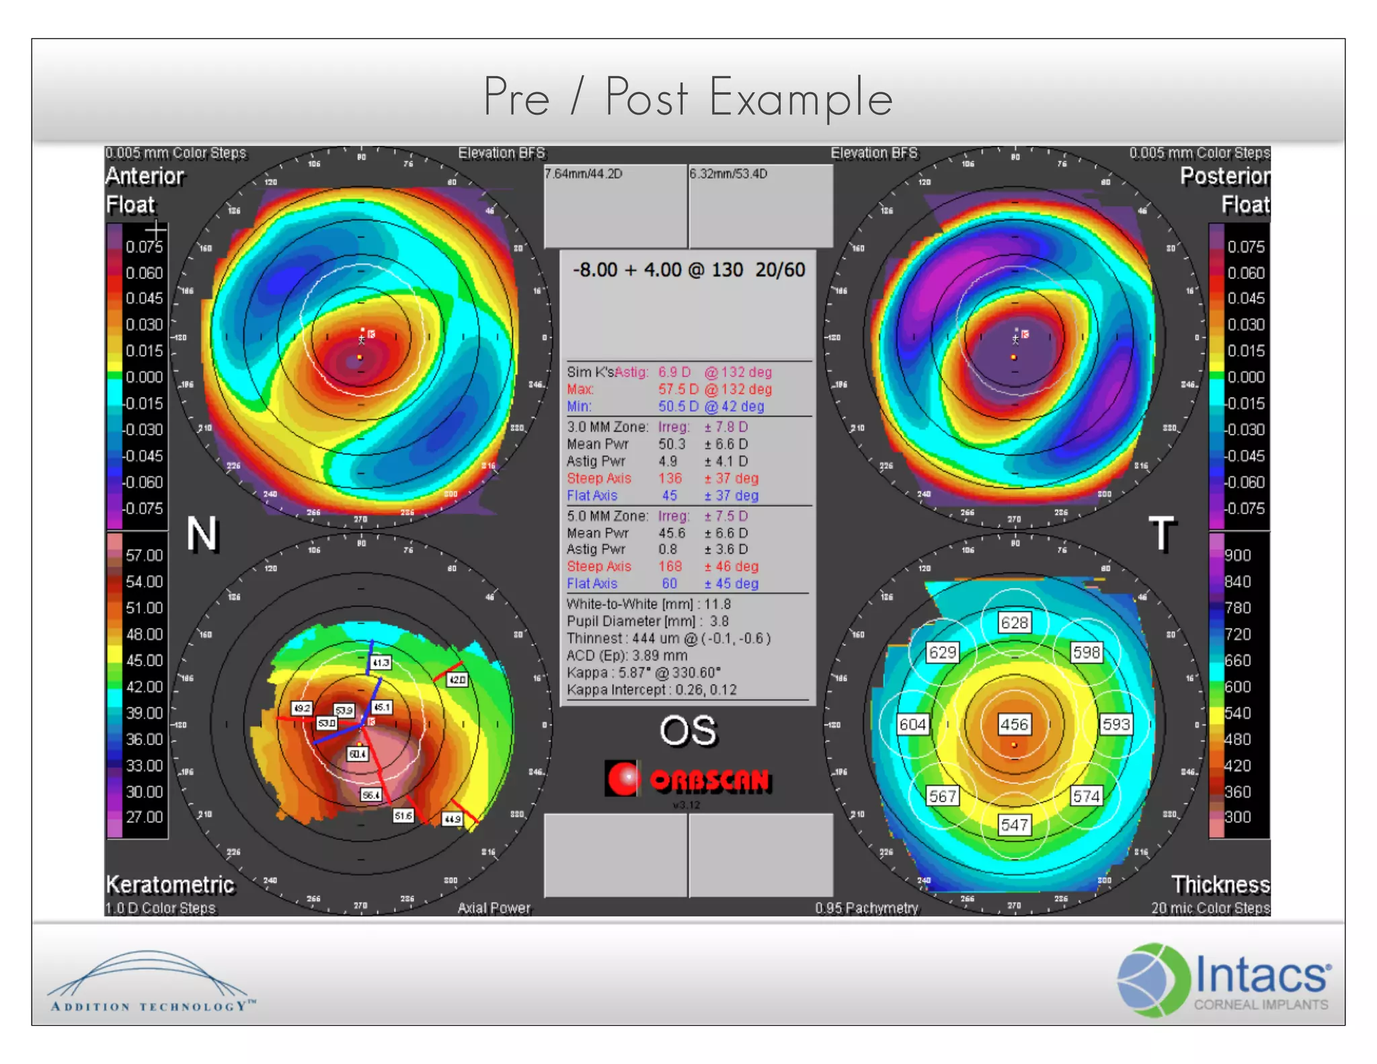Screen dimensions: 1377x1064
Task: Click the Intacs corneal implants logo
Action: pos(1224,980)
